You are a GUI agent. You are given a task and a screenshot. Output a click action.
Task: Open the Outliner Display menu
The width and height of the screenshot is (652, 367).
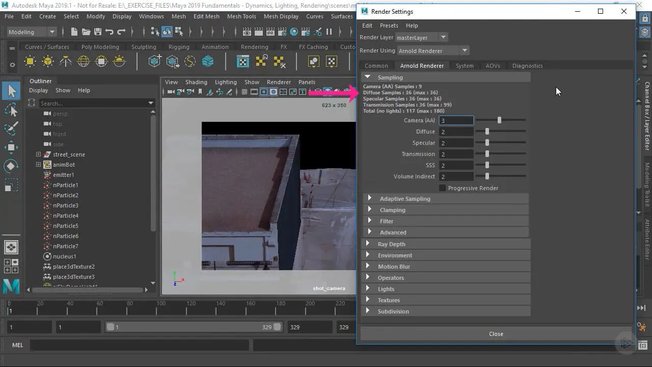click(38, 90)
